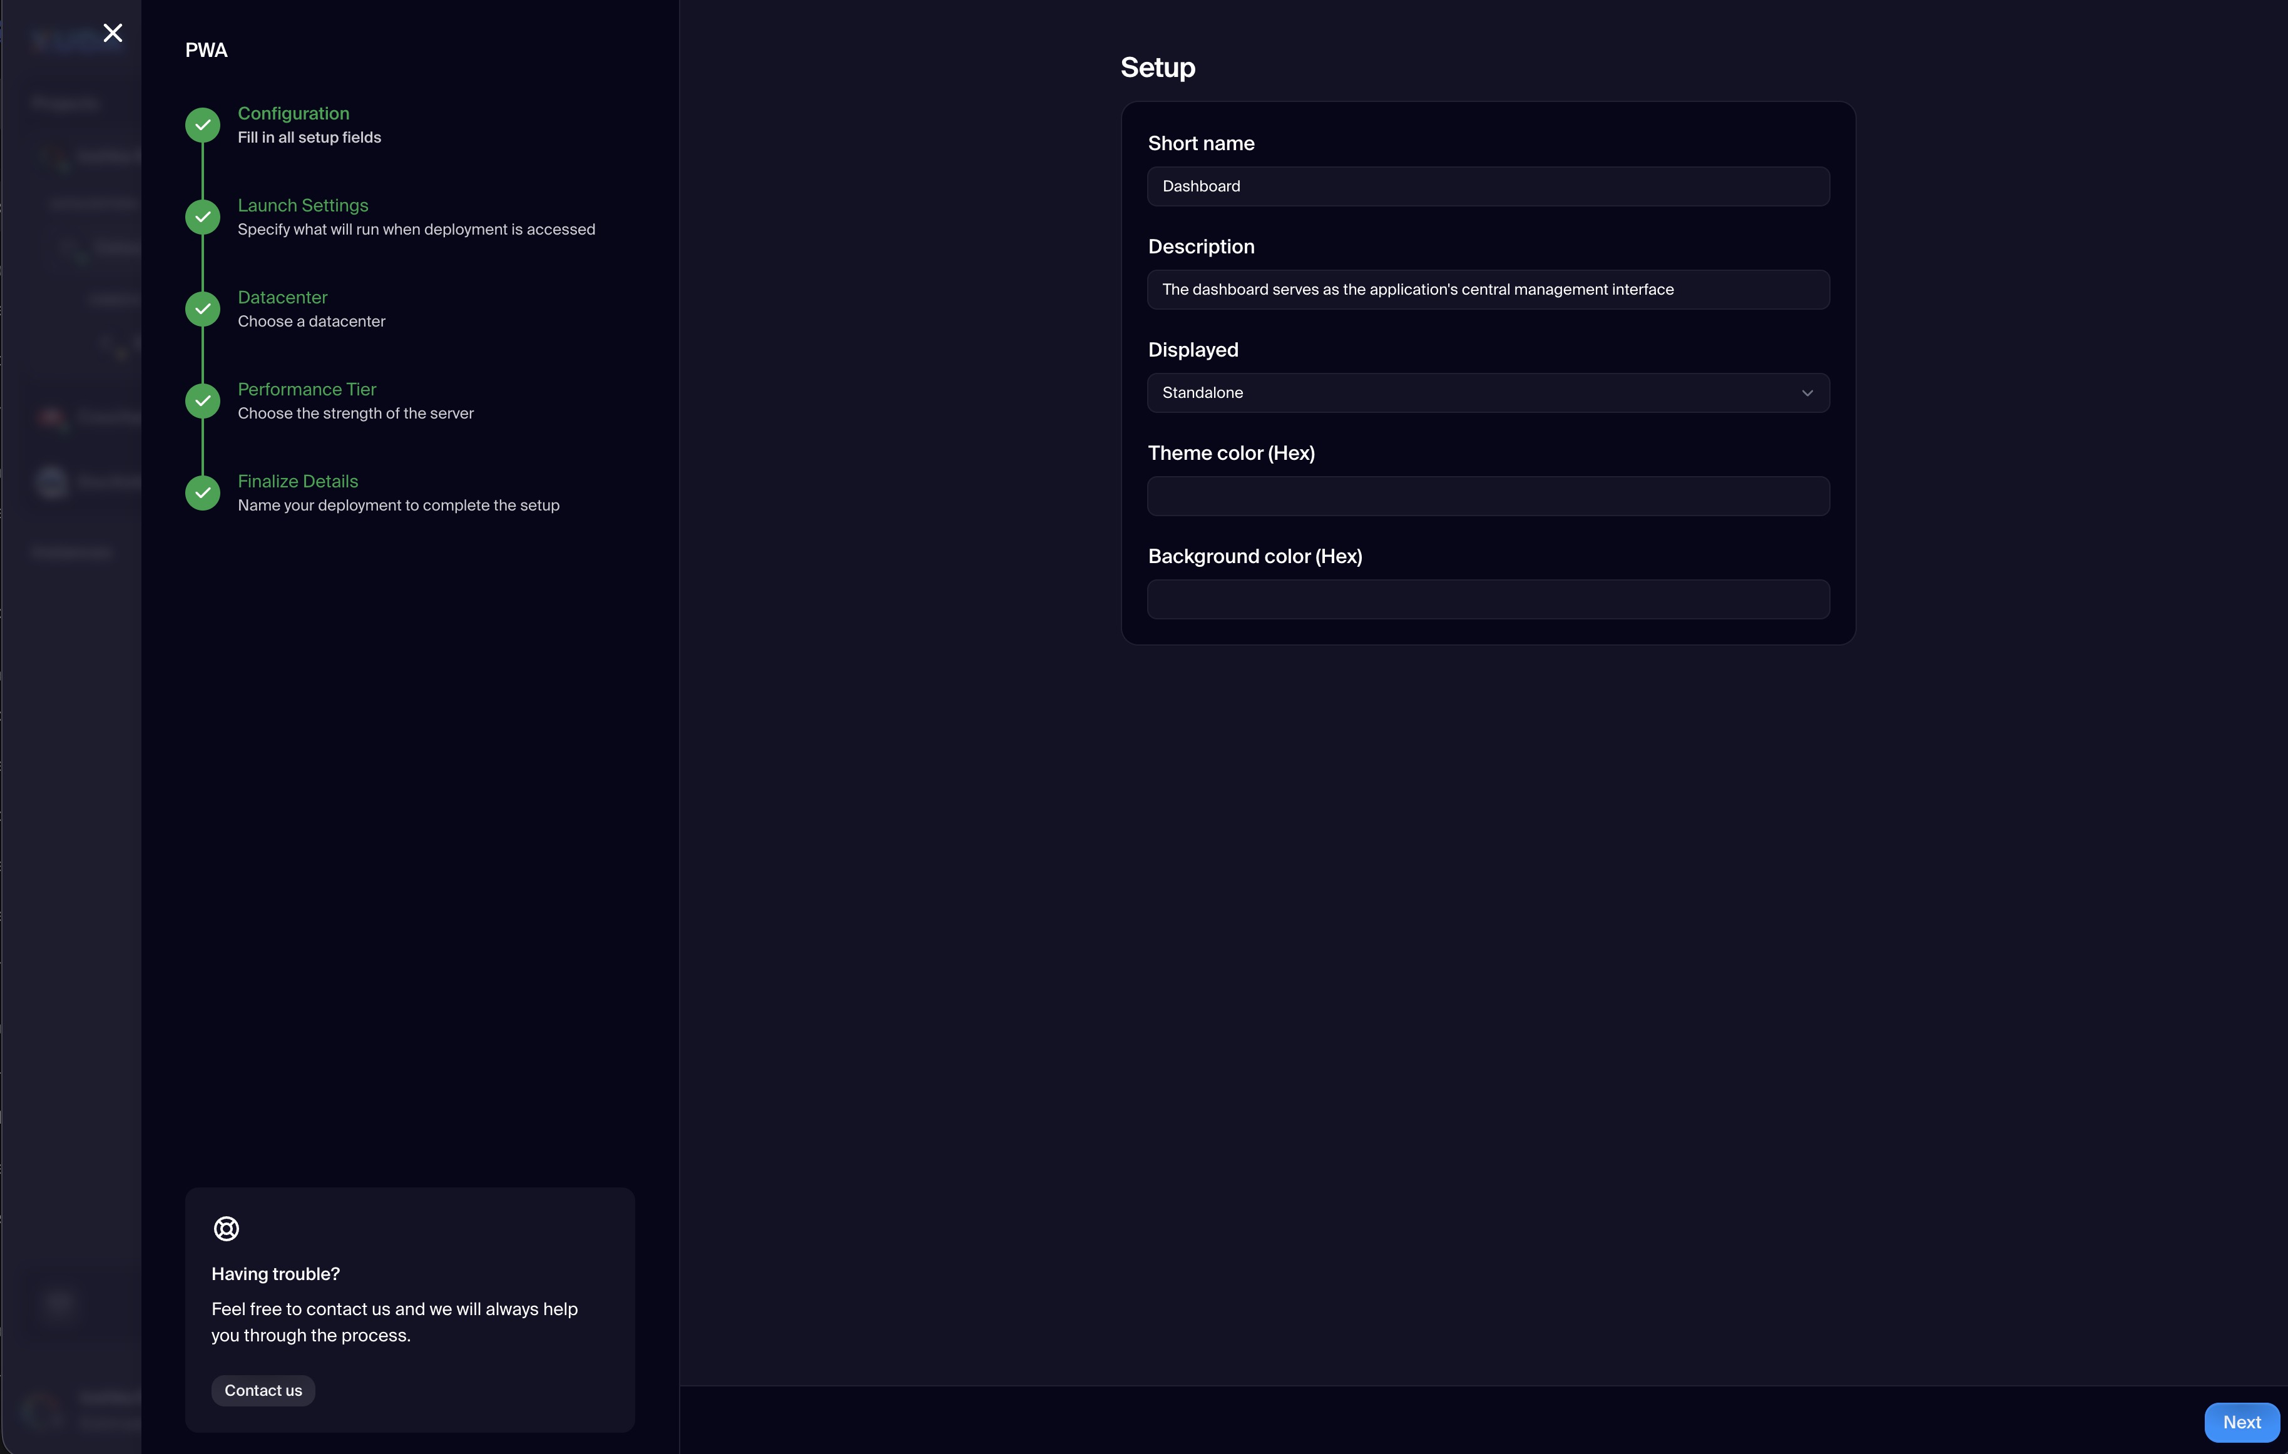Go to the Launch Settings step
2288x1454 pixels.
[302, 206]
